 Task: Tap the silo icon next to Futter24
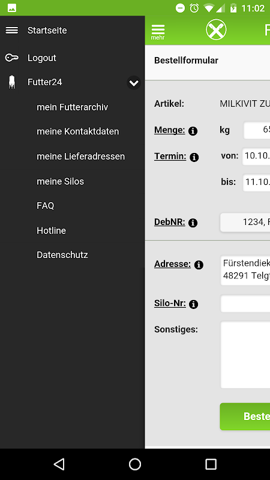[11, 82]
